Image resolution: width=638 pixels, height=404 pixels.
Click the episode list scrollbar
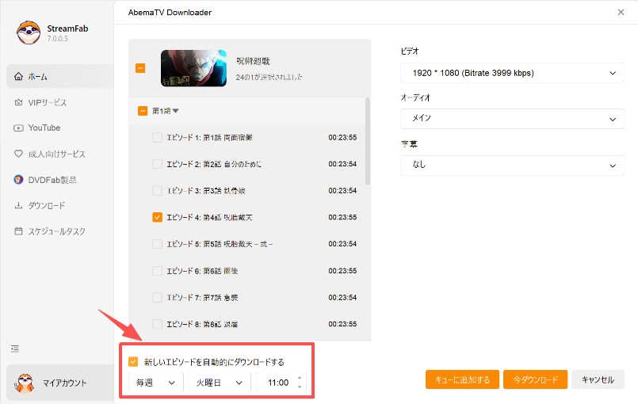368,141
